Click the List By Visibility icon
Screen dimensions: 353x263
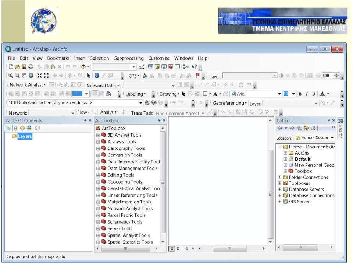coord(22,128)
